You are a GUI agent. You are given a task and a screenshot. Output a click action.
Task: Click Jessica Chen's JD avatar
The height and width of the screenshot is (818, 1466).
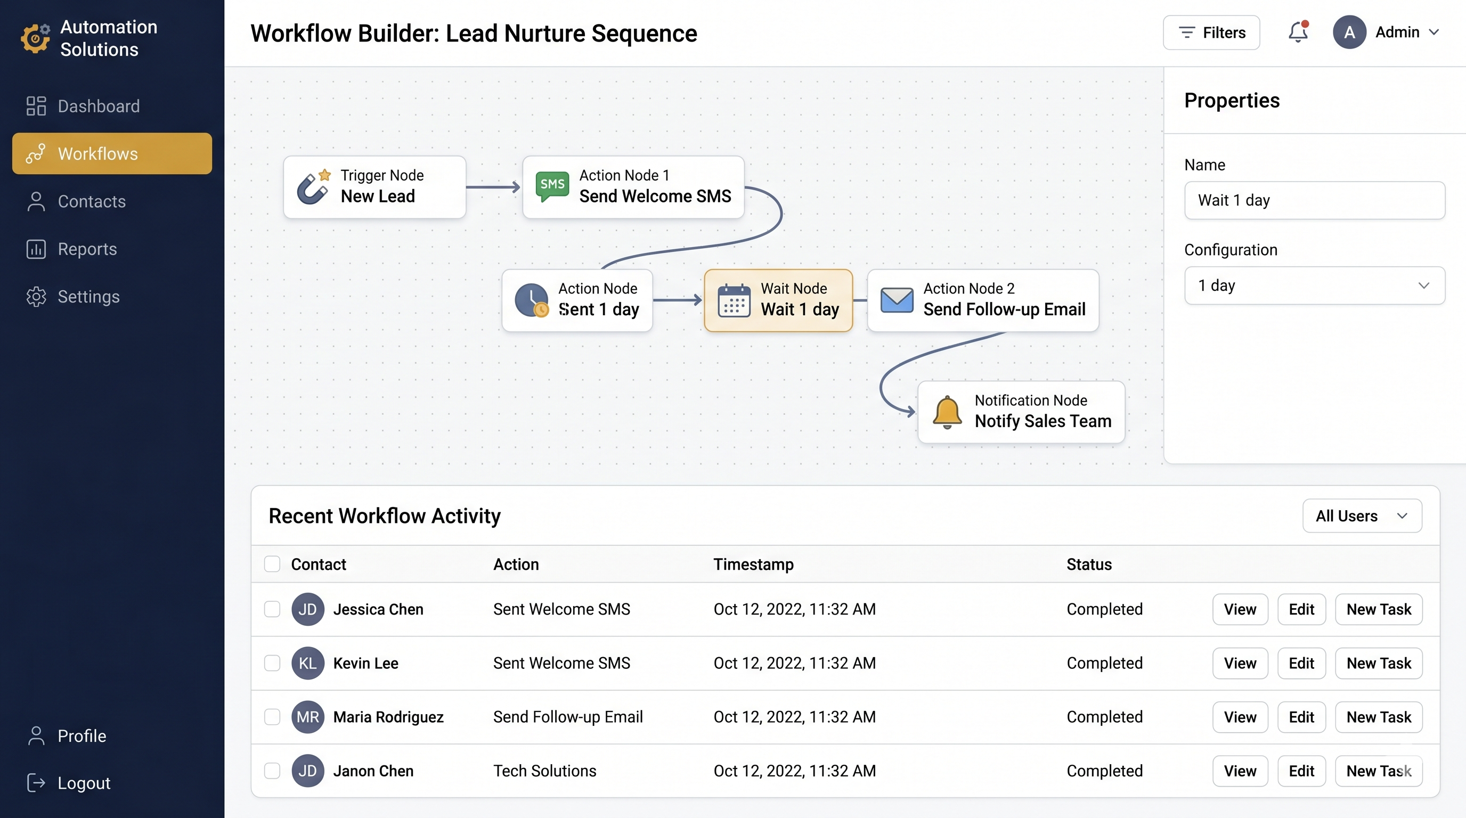[308, 609]
